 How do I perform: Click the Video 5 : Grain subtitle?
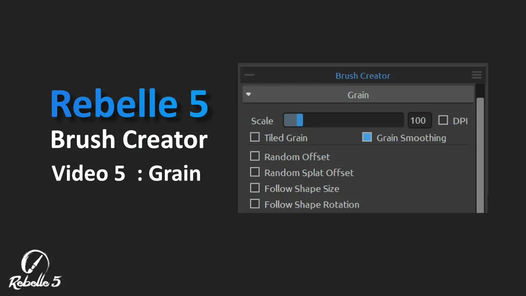(126, 173)
